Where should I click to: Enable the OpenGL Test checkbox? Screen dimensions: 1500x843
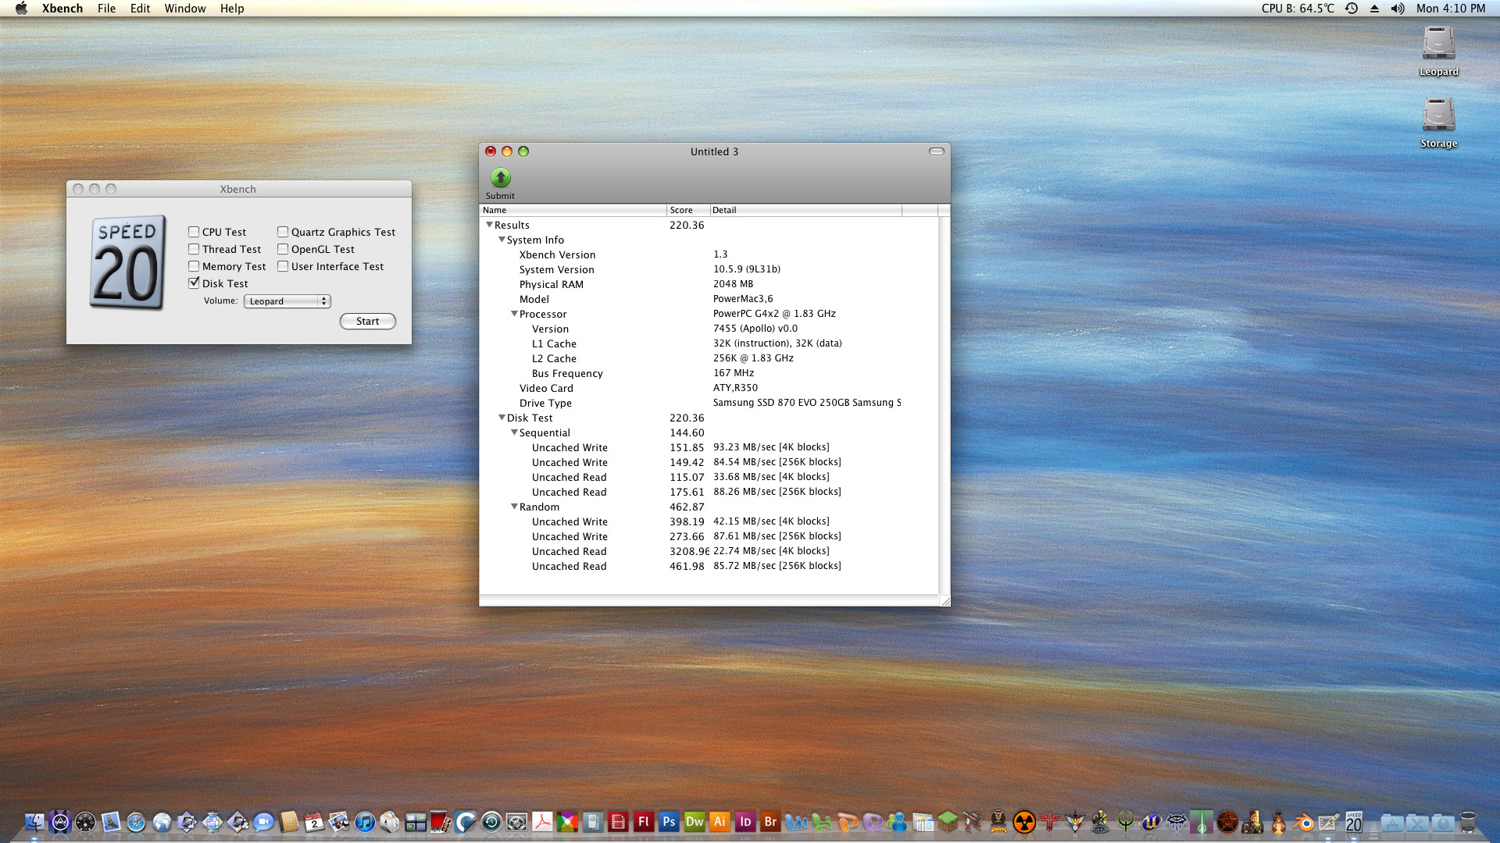click(283, 249)
